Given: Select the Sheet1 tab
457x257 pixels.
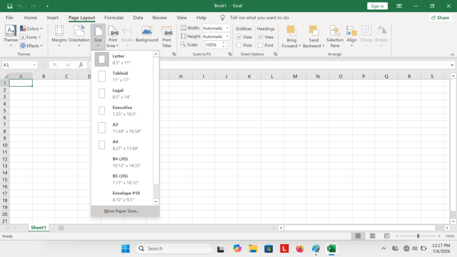Looking at the screenshot, I should (x=38, y=228).
